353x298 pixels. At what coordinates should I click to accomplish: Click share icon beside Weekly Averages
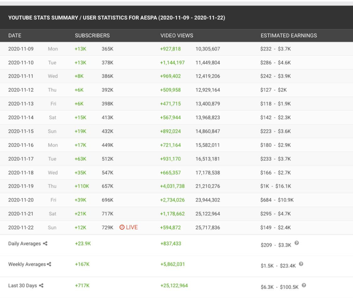click(x=49, y=264)
